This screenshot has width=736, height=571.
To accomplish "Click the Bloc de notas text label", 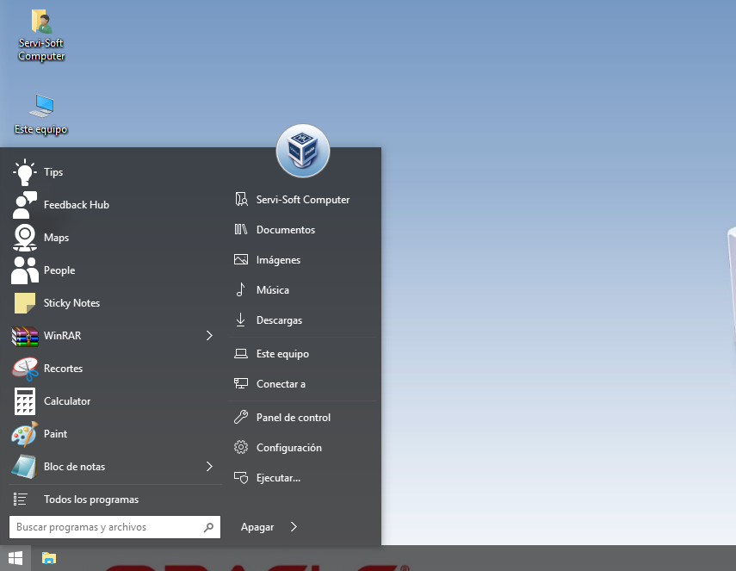I will tap(74, 467).
